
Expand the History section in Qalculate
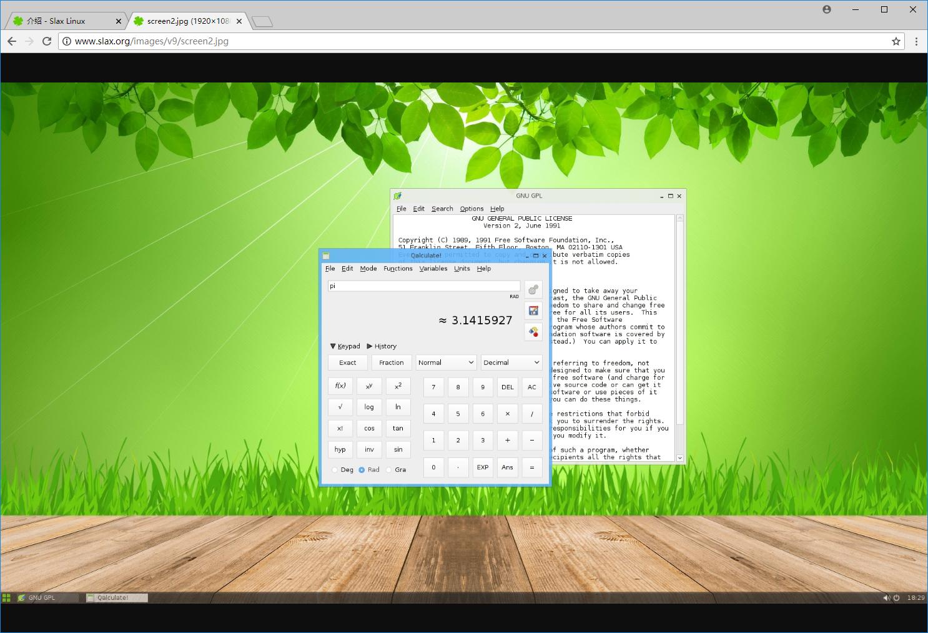pos(382,346)
